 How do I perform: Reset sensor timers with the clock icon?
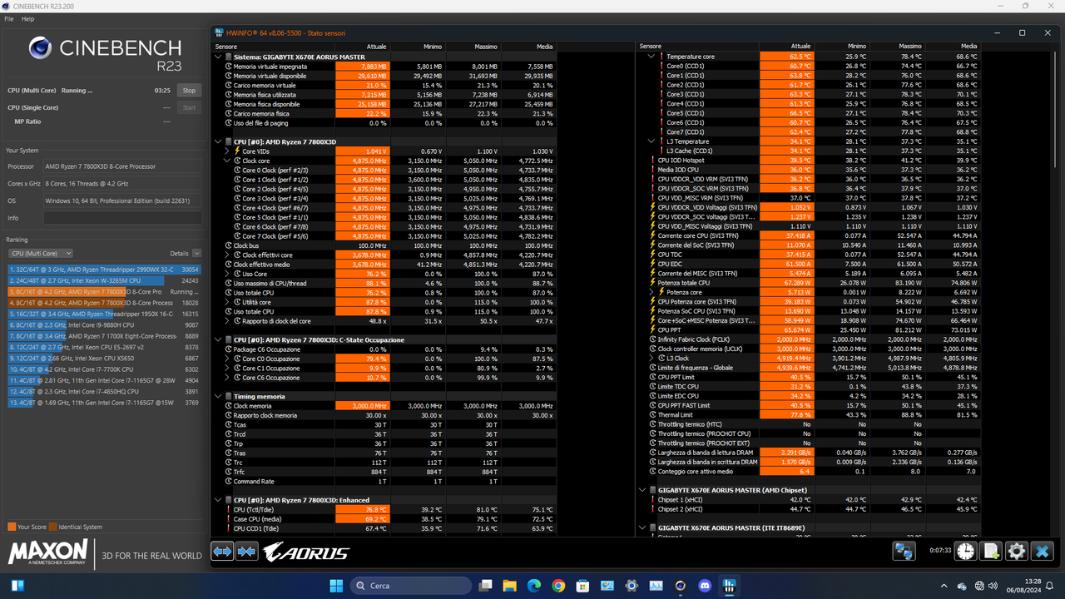[965, 551]
